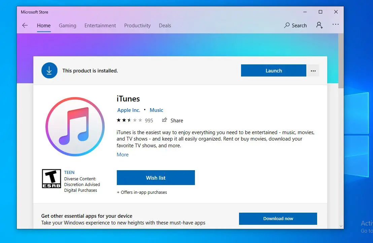Expand description with More link
The height and width of the screenshot is (243, 373).
123,155
